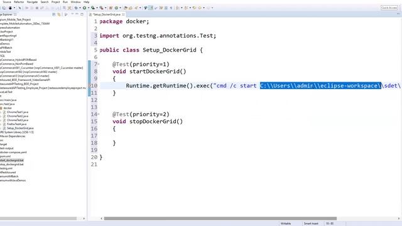Select ChromeTest2.java in Package Explorer
402x226 pixels.
[18, 116]
